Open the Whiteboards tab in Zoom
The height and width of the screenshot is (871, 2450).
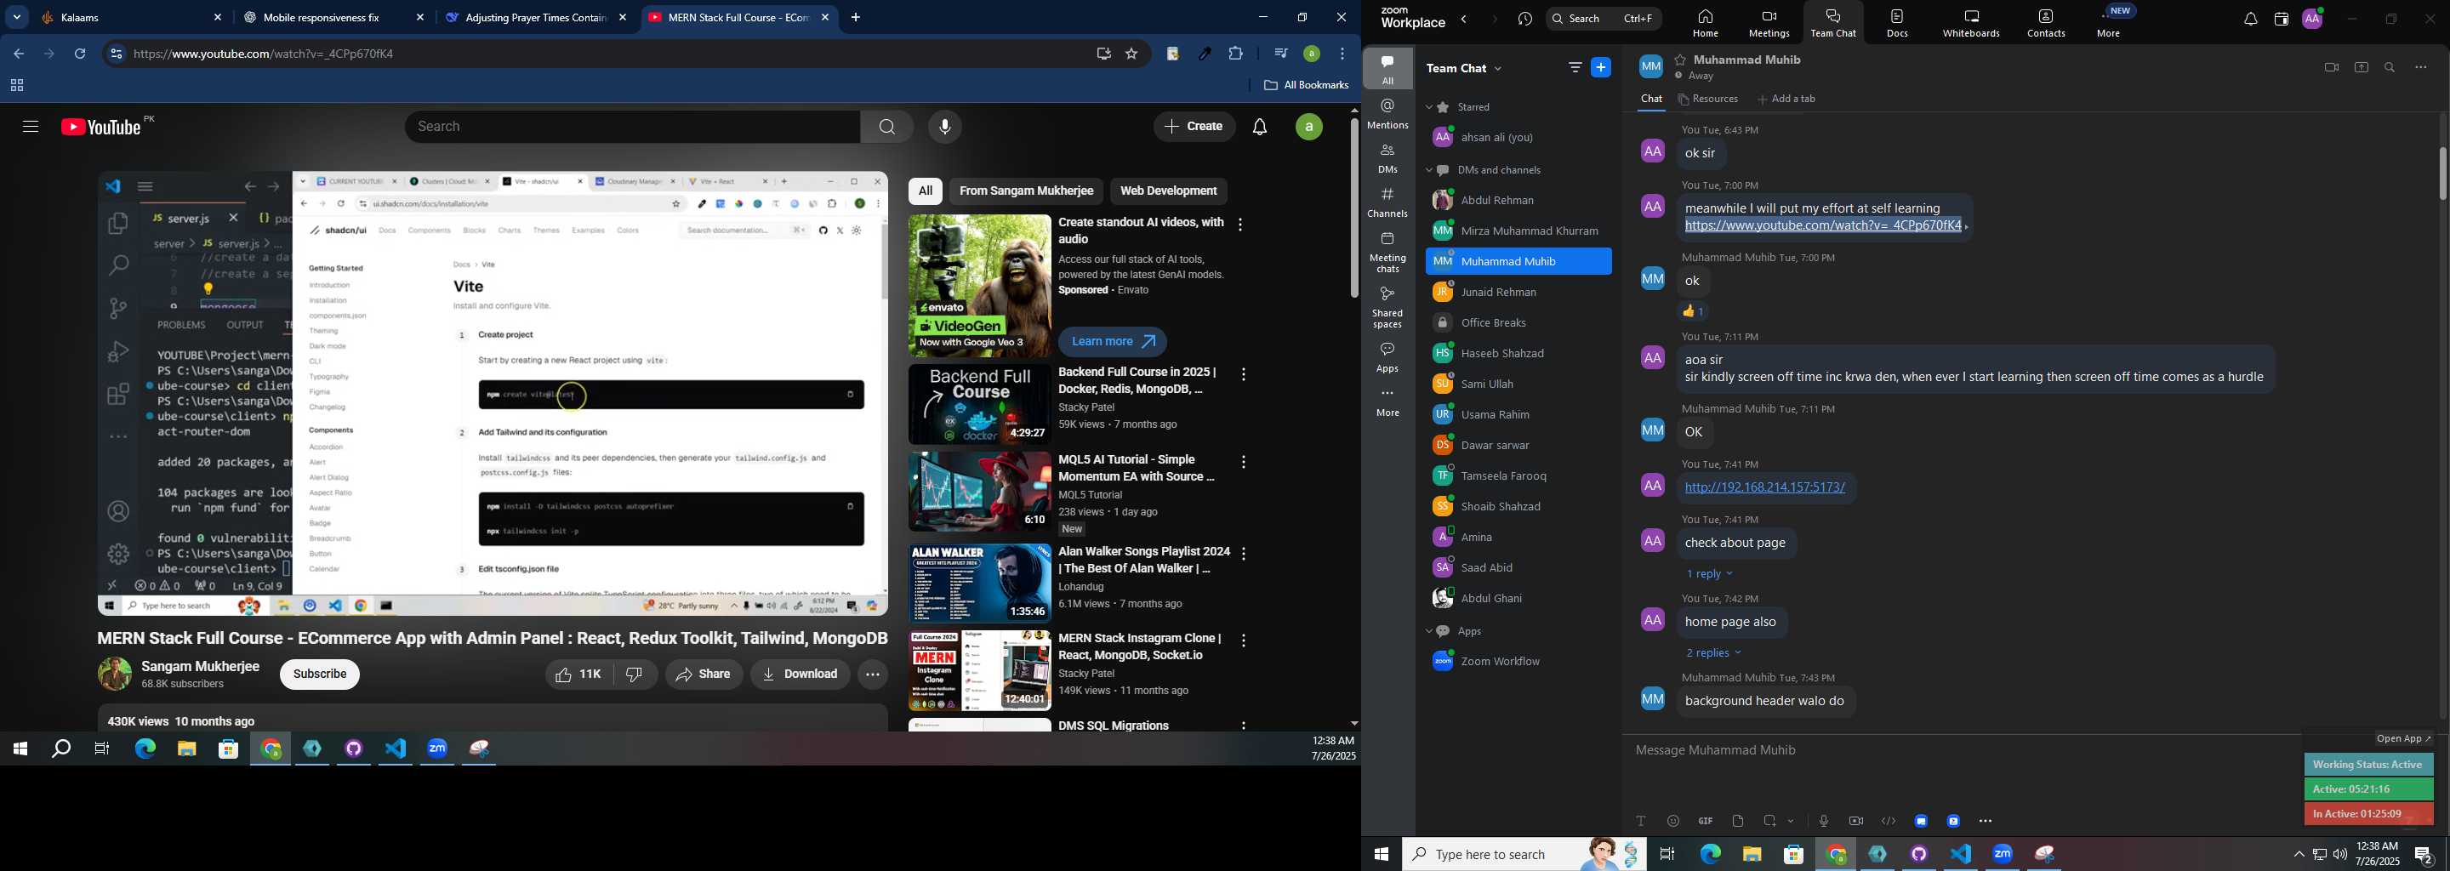click(x=1971, y=24)
